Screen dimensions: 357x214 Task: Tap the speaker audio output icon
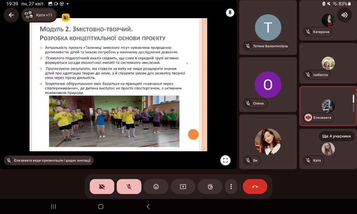(344, 15)
